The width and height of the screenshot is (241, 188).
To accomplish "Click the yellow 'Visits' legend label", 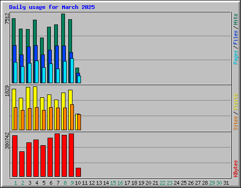I will pyautogui.click(x=235, y=102).
